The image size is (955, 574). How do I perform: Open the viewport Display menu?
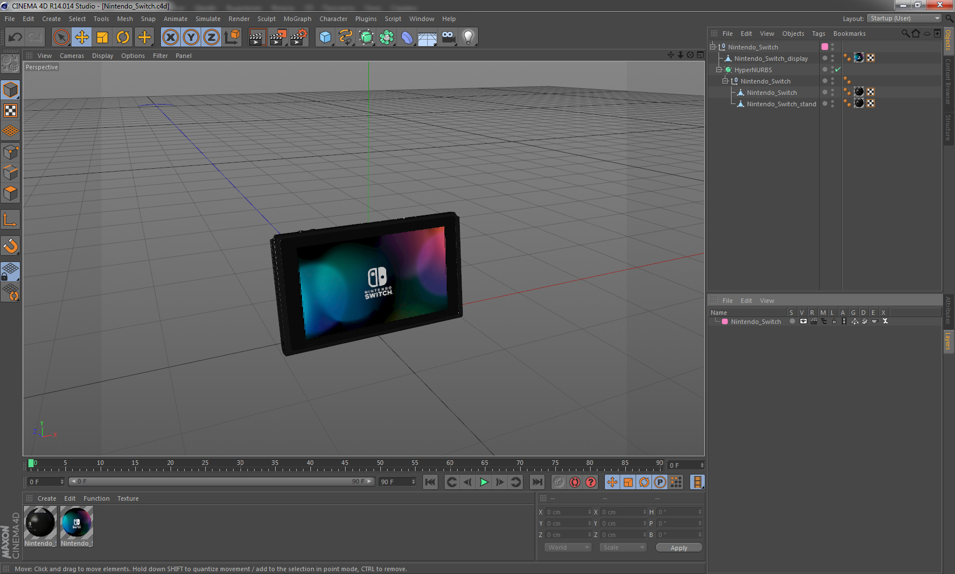(x=102, y=56)
